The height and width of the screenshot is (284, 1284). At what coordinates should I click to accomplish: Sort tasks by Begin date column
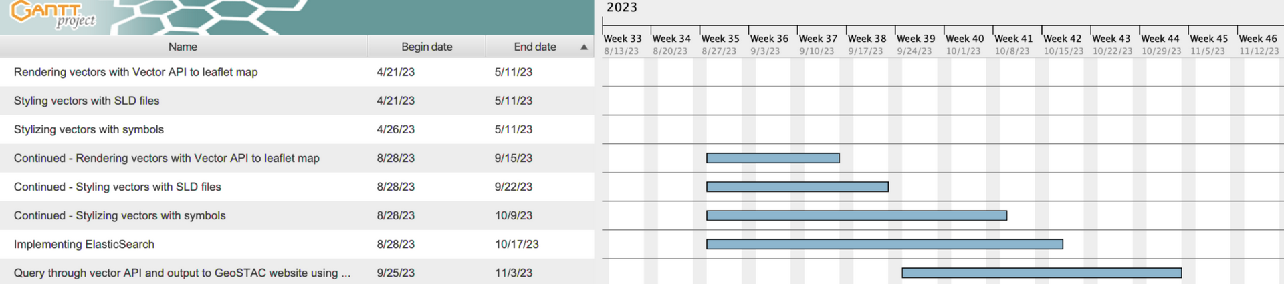point(427,47)
